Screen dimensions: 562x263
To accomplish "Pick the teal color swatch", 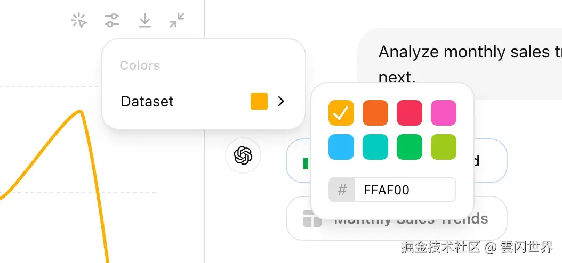I will 375,147.
